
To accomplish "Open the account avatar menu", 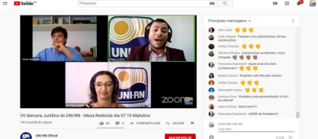I will pyautogui.click(x=312, y=3).
